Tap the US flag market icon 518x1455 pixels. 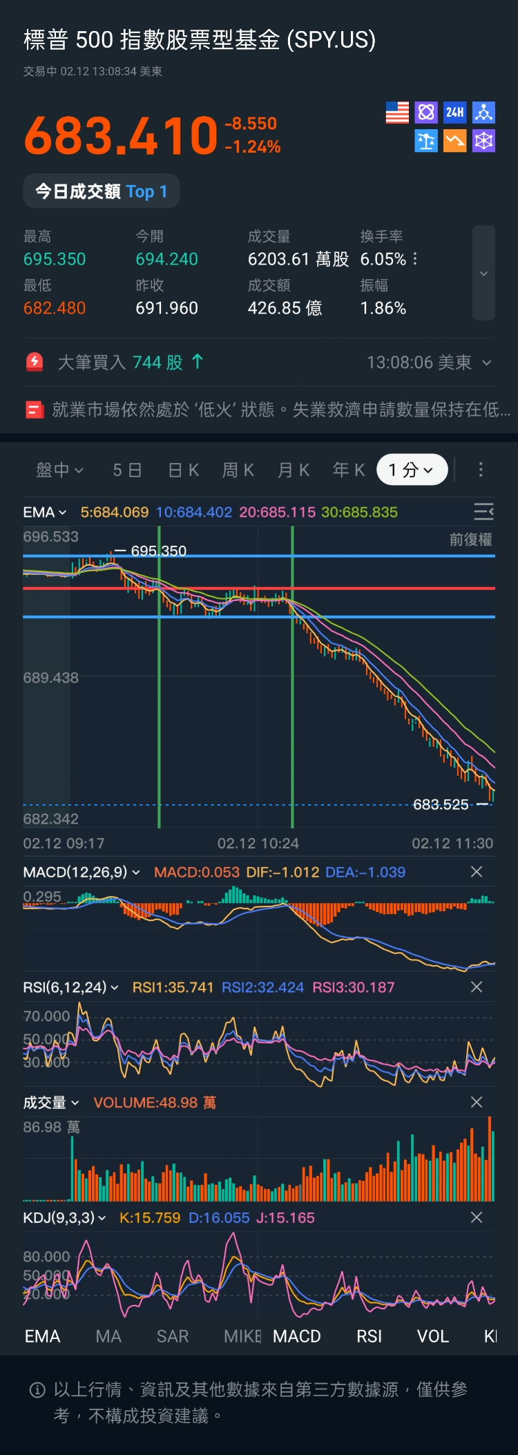[397, 113]
